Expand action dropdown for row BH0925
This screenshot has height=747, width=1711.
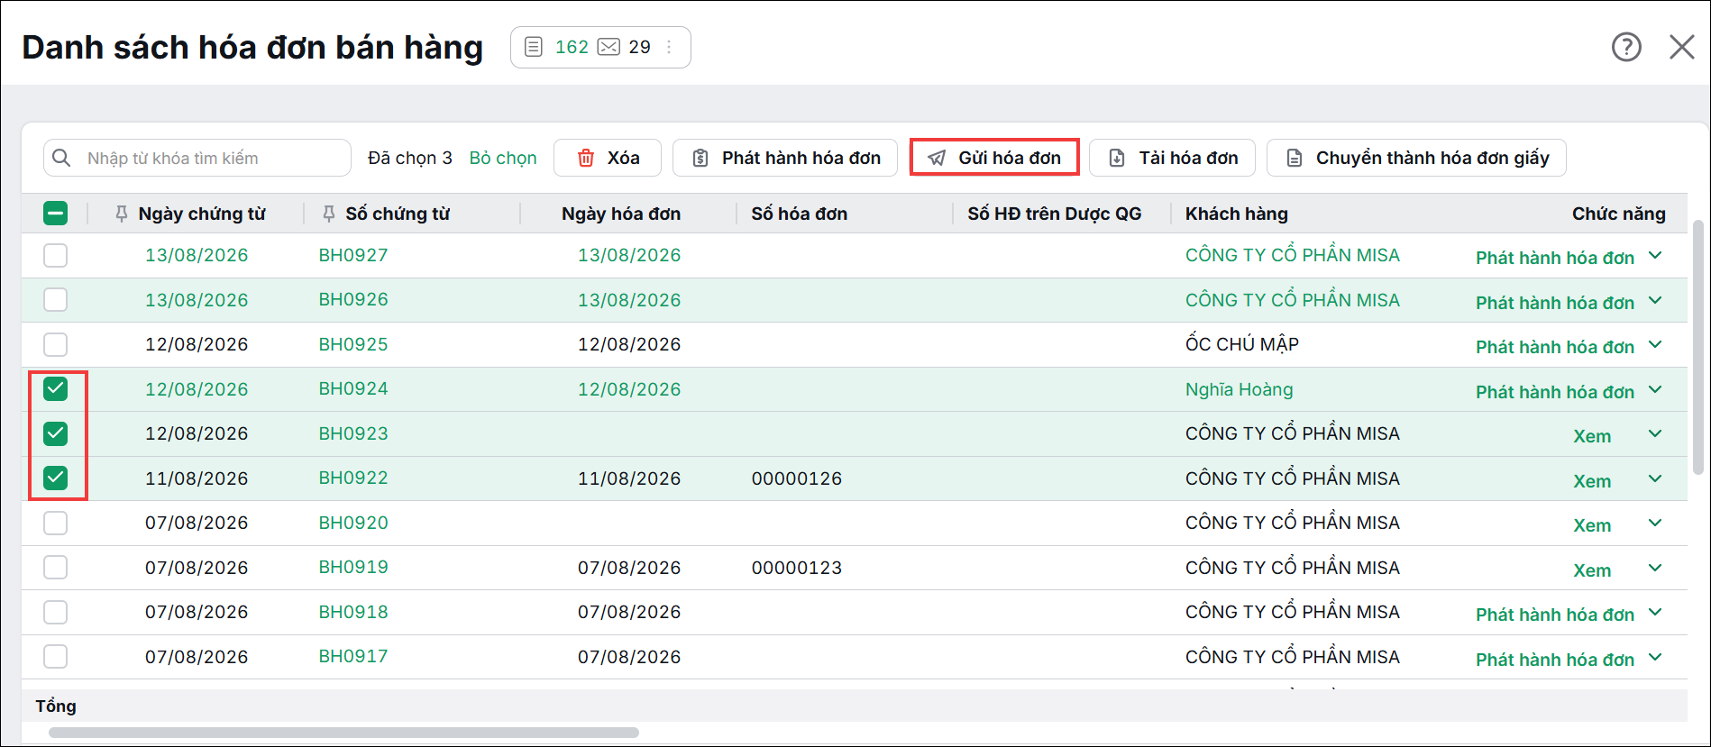click(1655, 344)
